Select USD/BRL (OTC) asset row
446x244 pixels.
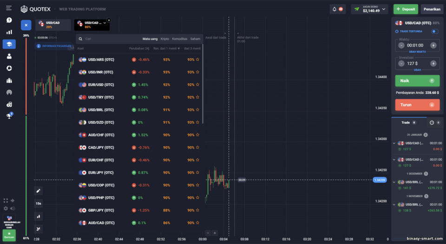click(139, 110)
